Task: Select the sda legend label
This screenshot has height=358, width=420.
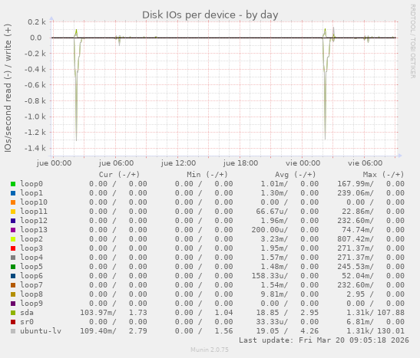Action: click(x=27, y=313)
